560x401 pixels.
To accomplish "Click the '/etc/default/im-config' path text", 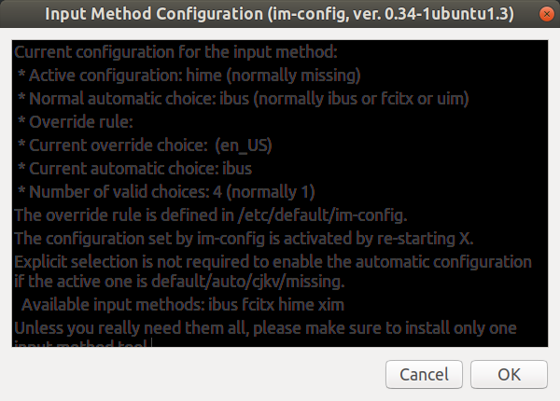I will [x=321, y=215].
